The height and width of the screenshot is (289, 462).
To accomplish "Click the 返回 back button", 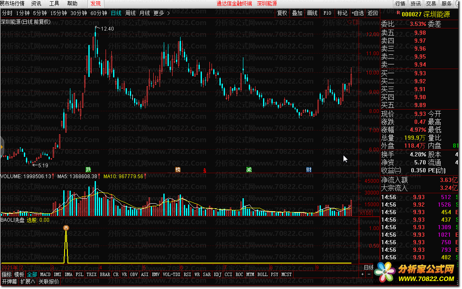I will pos(372,13).
